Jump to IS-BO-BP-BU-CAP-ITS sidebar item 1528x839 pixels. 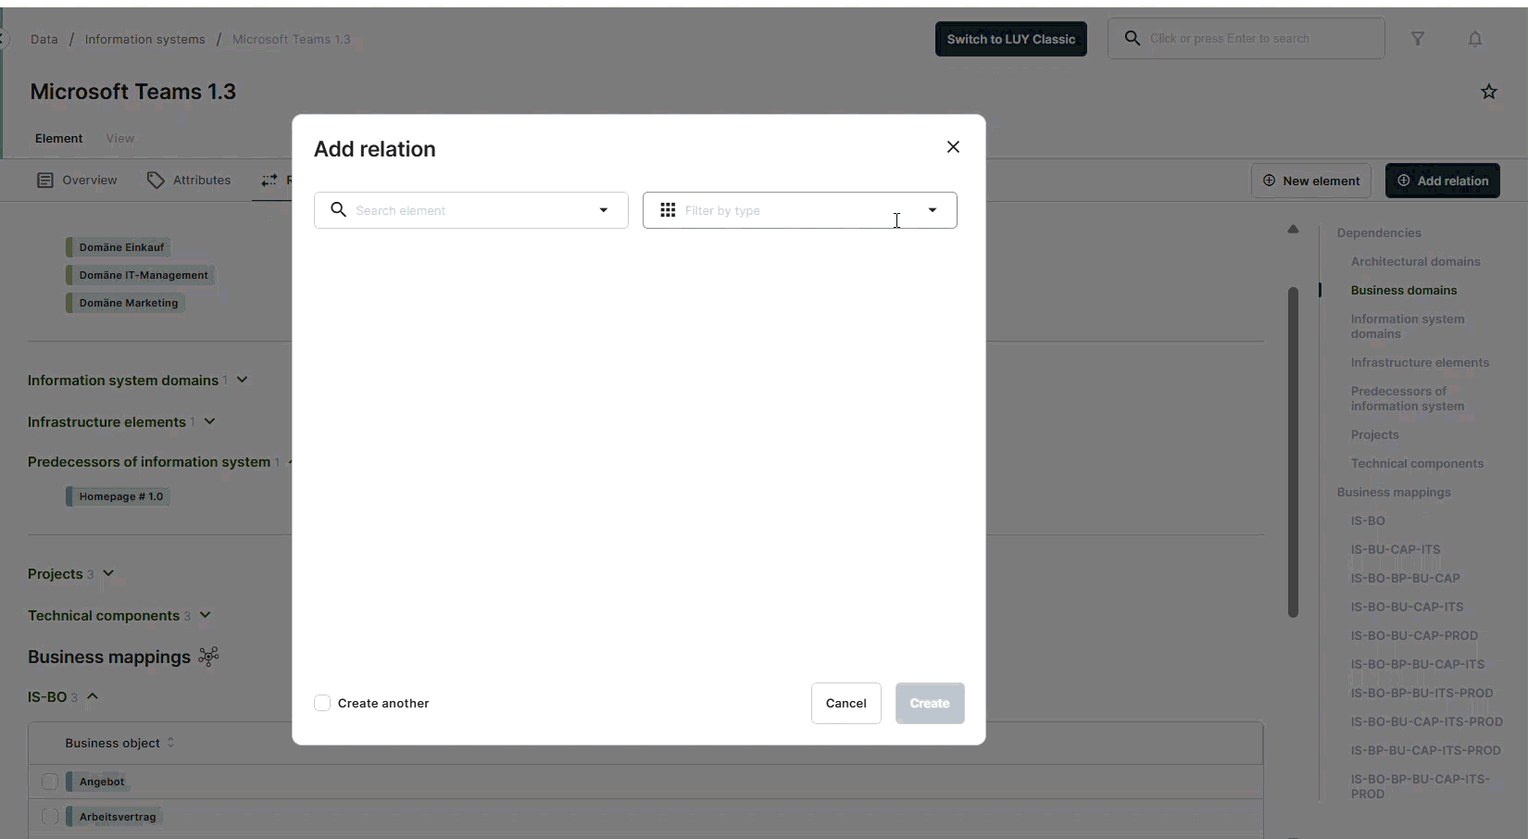click(x=1417, y=664)
